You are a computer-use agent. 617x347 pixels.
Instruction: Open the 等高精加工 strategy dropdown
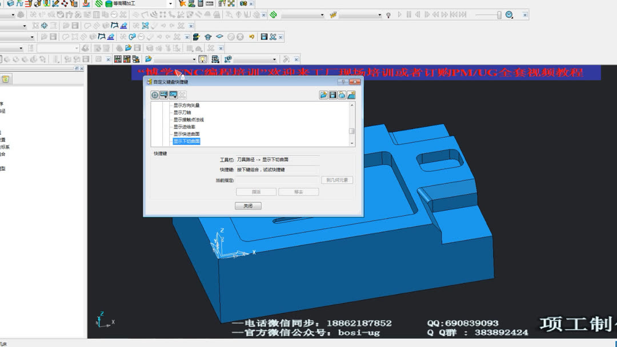click(x=170, y=3)
